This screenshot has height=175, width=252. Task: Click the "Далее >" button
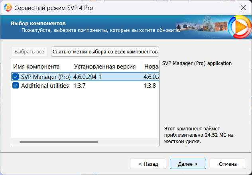[187, 163]
